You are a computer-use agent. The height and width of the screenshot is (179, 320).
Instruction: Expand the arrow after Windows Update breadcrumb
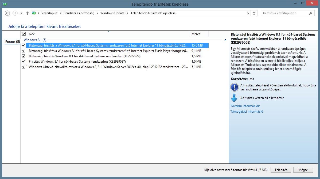pyautogui.click(x=128, y=13)
